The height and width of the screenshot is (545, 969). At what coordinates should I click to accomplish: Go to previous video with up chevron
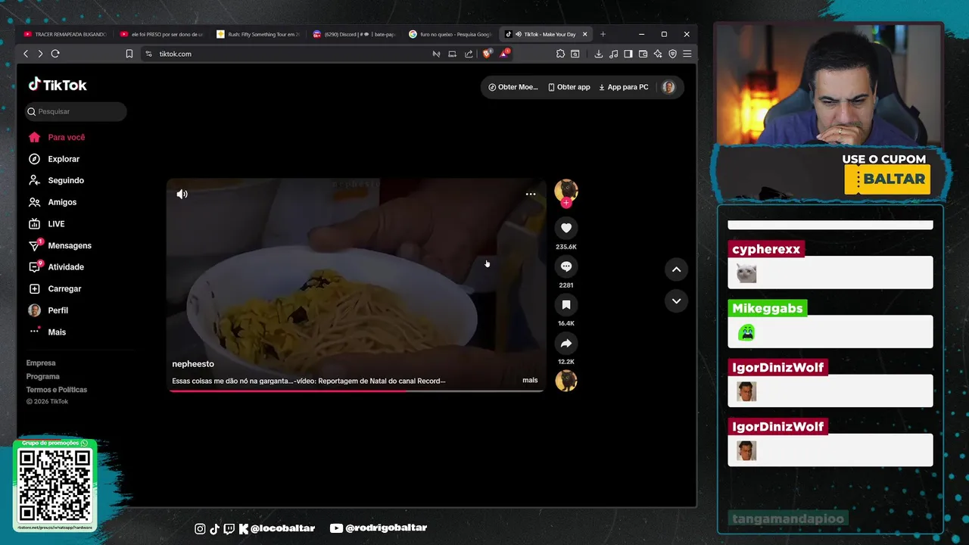[676, 269]
